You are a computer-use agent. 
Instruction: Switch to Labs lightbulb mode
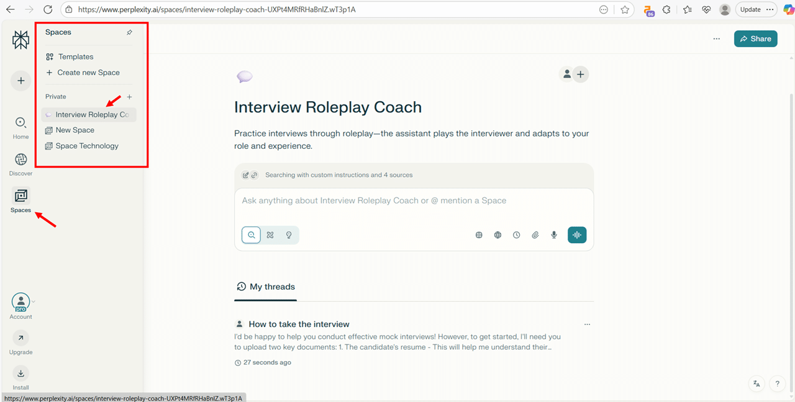point(289,235)
